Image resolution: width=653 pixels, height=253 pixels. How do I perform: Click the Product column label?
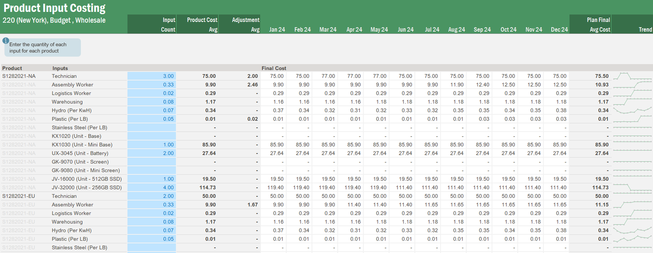pyautogui.click(x=12, y=68)
